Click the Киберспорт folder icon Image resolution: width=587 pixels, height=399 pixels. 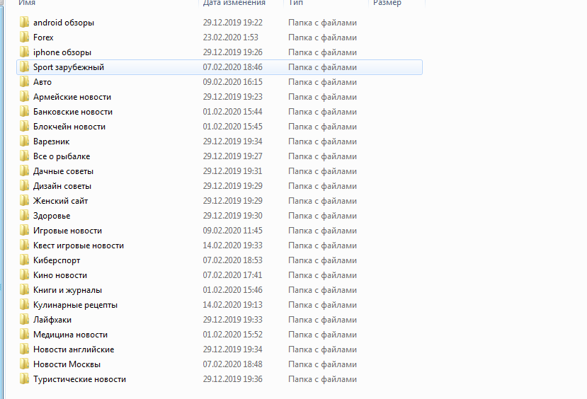(24, 260)
